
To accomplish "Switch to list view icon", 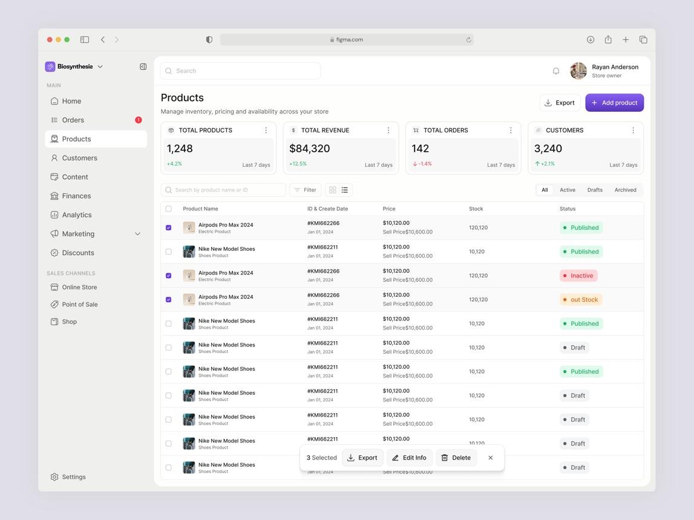I will (345, 190).
